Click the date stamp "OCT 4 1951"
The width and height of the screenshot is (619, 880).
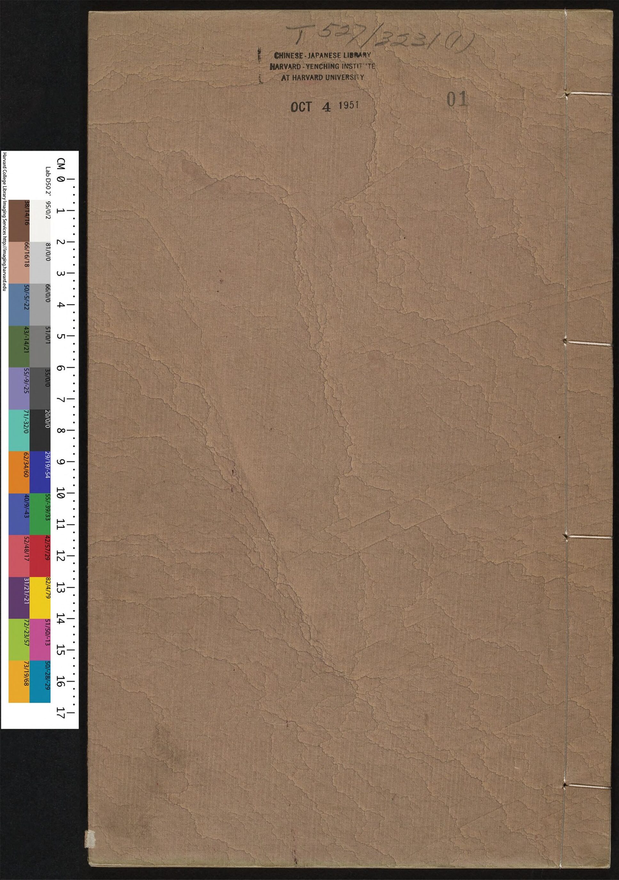coord(325,106)
